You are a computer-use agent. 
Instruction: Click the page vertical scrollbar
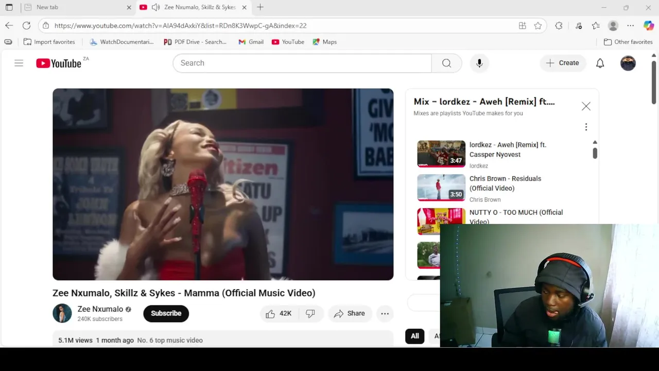[x=654, y=82]
